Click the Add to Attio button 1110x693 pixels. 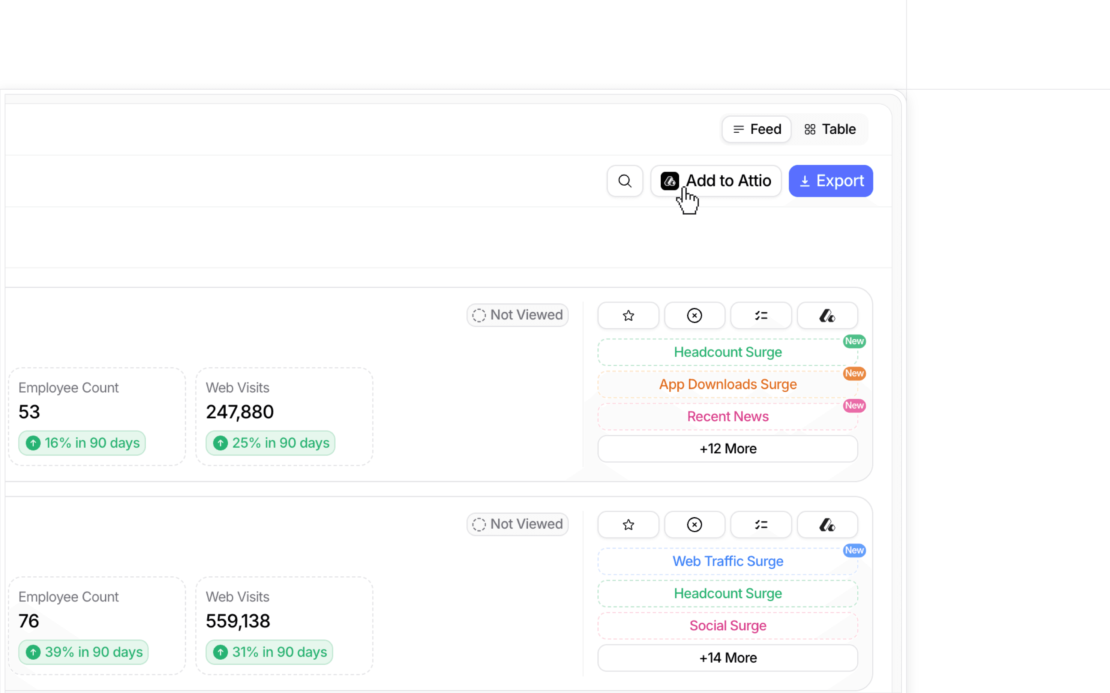point(716,181)
